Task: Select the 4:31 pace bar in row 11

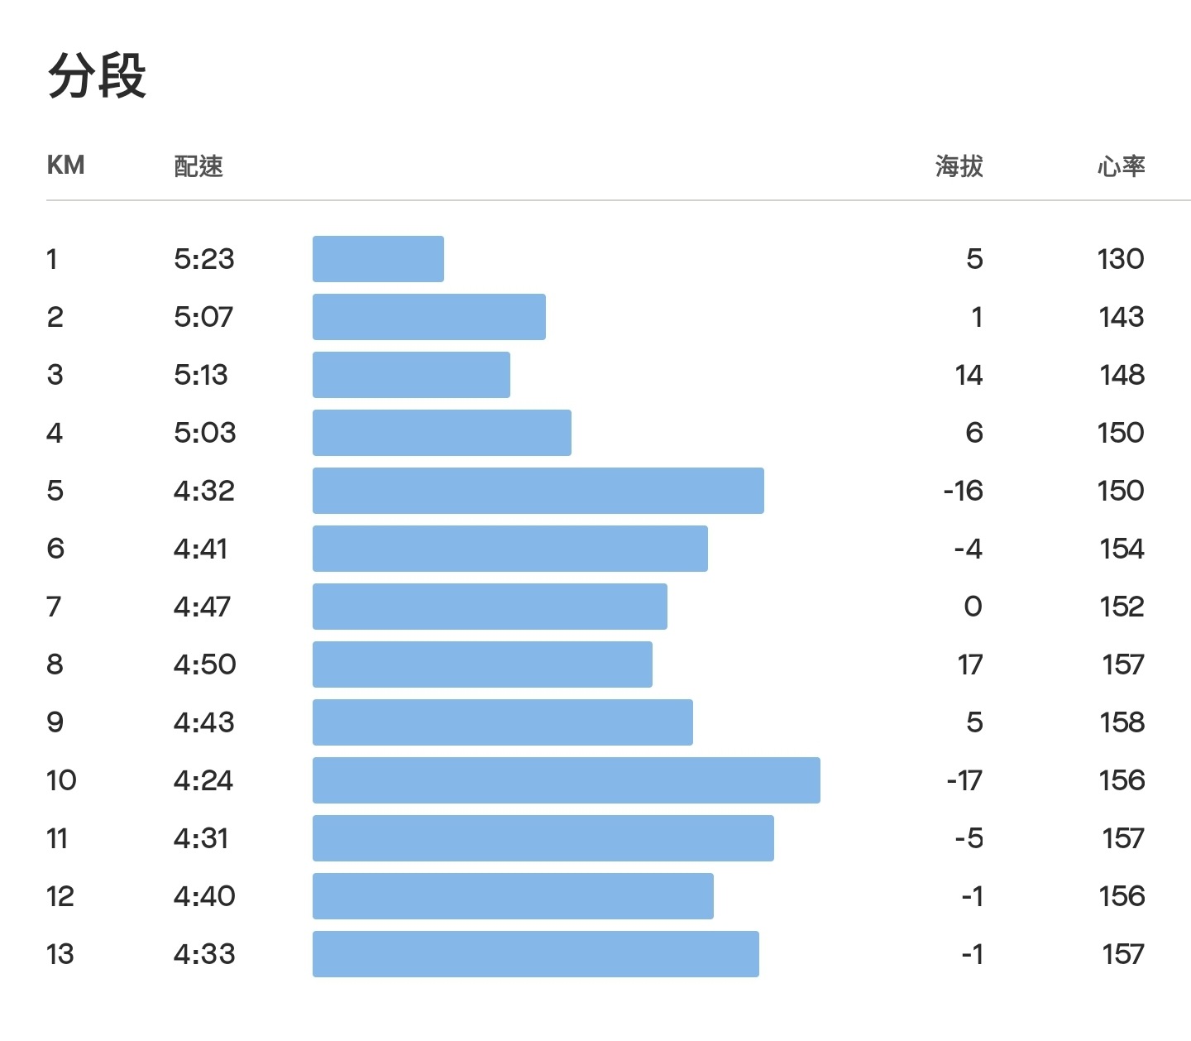Action: pyautogui.click(x=543, y=838)
